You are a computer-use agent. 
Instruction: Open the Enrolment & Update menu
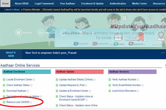(92, 4)
